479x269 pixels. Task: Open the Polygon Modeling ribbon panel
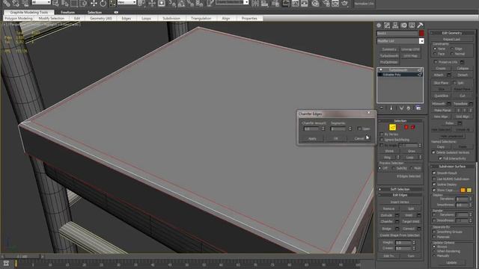click(18, 18)
